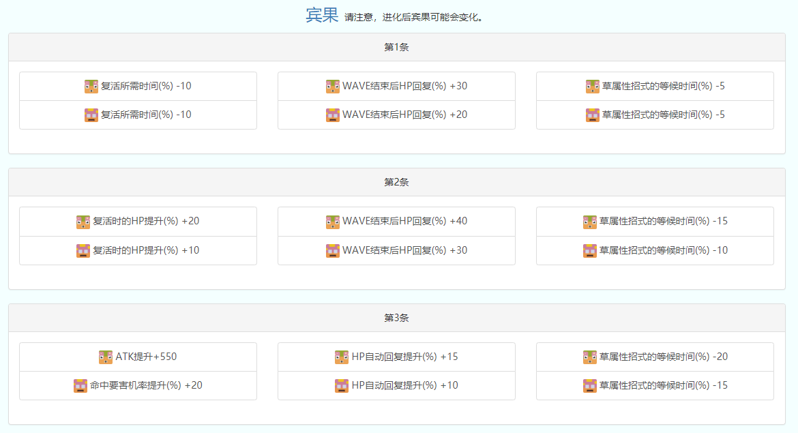Select the 命中要害机率提升(%) +20 text

point(146,385)
